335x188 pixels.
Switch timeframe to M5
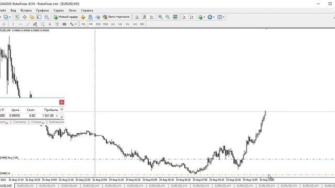91,24
